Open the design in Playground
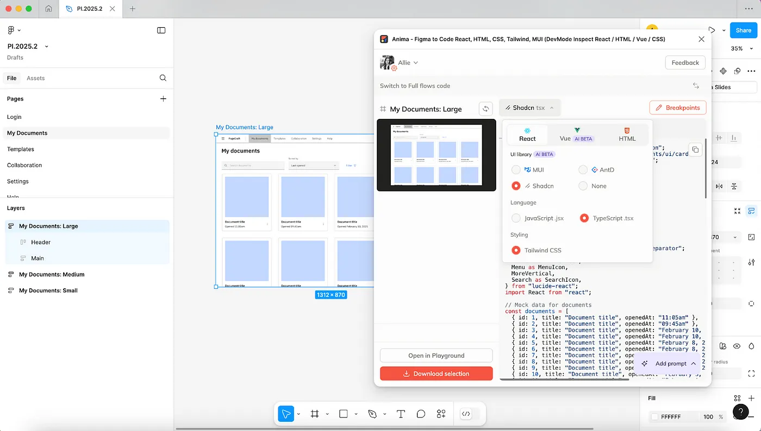This screenshot has width=761, height=431. tap(436, 355)
